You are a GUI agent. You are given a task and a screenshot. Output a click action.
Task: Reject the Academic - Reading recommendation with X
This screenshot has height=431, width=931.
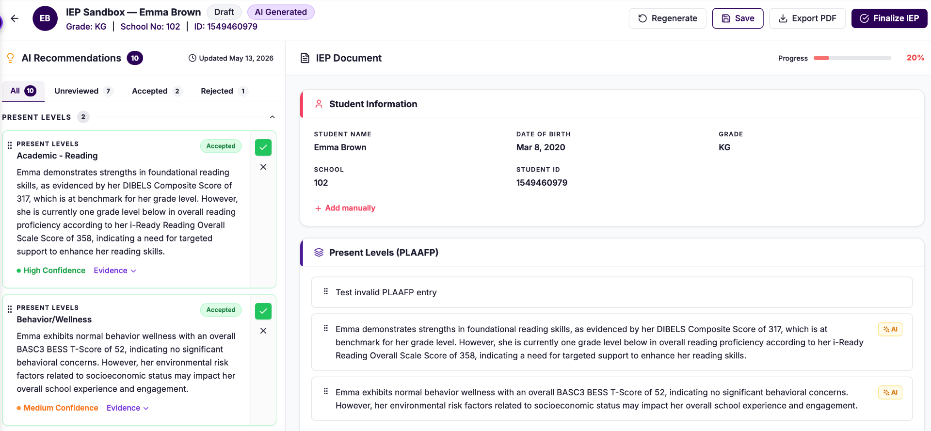pyautogui.click(x=263, y=167)
